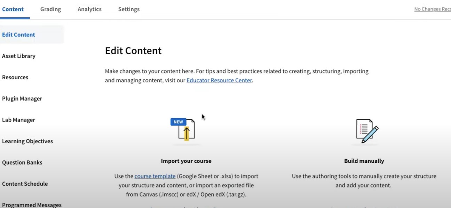This screenshot has height=208, width=451.
Task: Go to the Analytics tab
Action: [89, 9]
